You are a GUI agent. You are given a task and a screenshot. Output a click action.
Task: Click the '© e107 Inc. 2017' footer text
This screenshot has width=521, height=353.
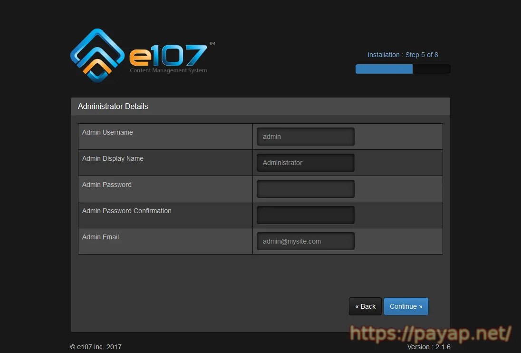[x=96, y=347]
